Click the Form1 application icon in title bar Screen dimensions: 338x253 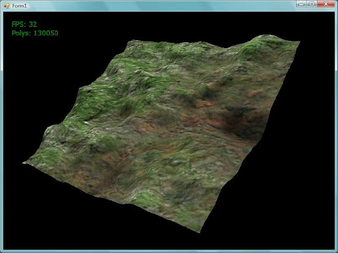pyautogui.click(x=7, y=6)
